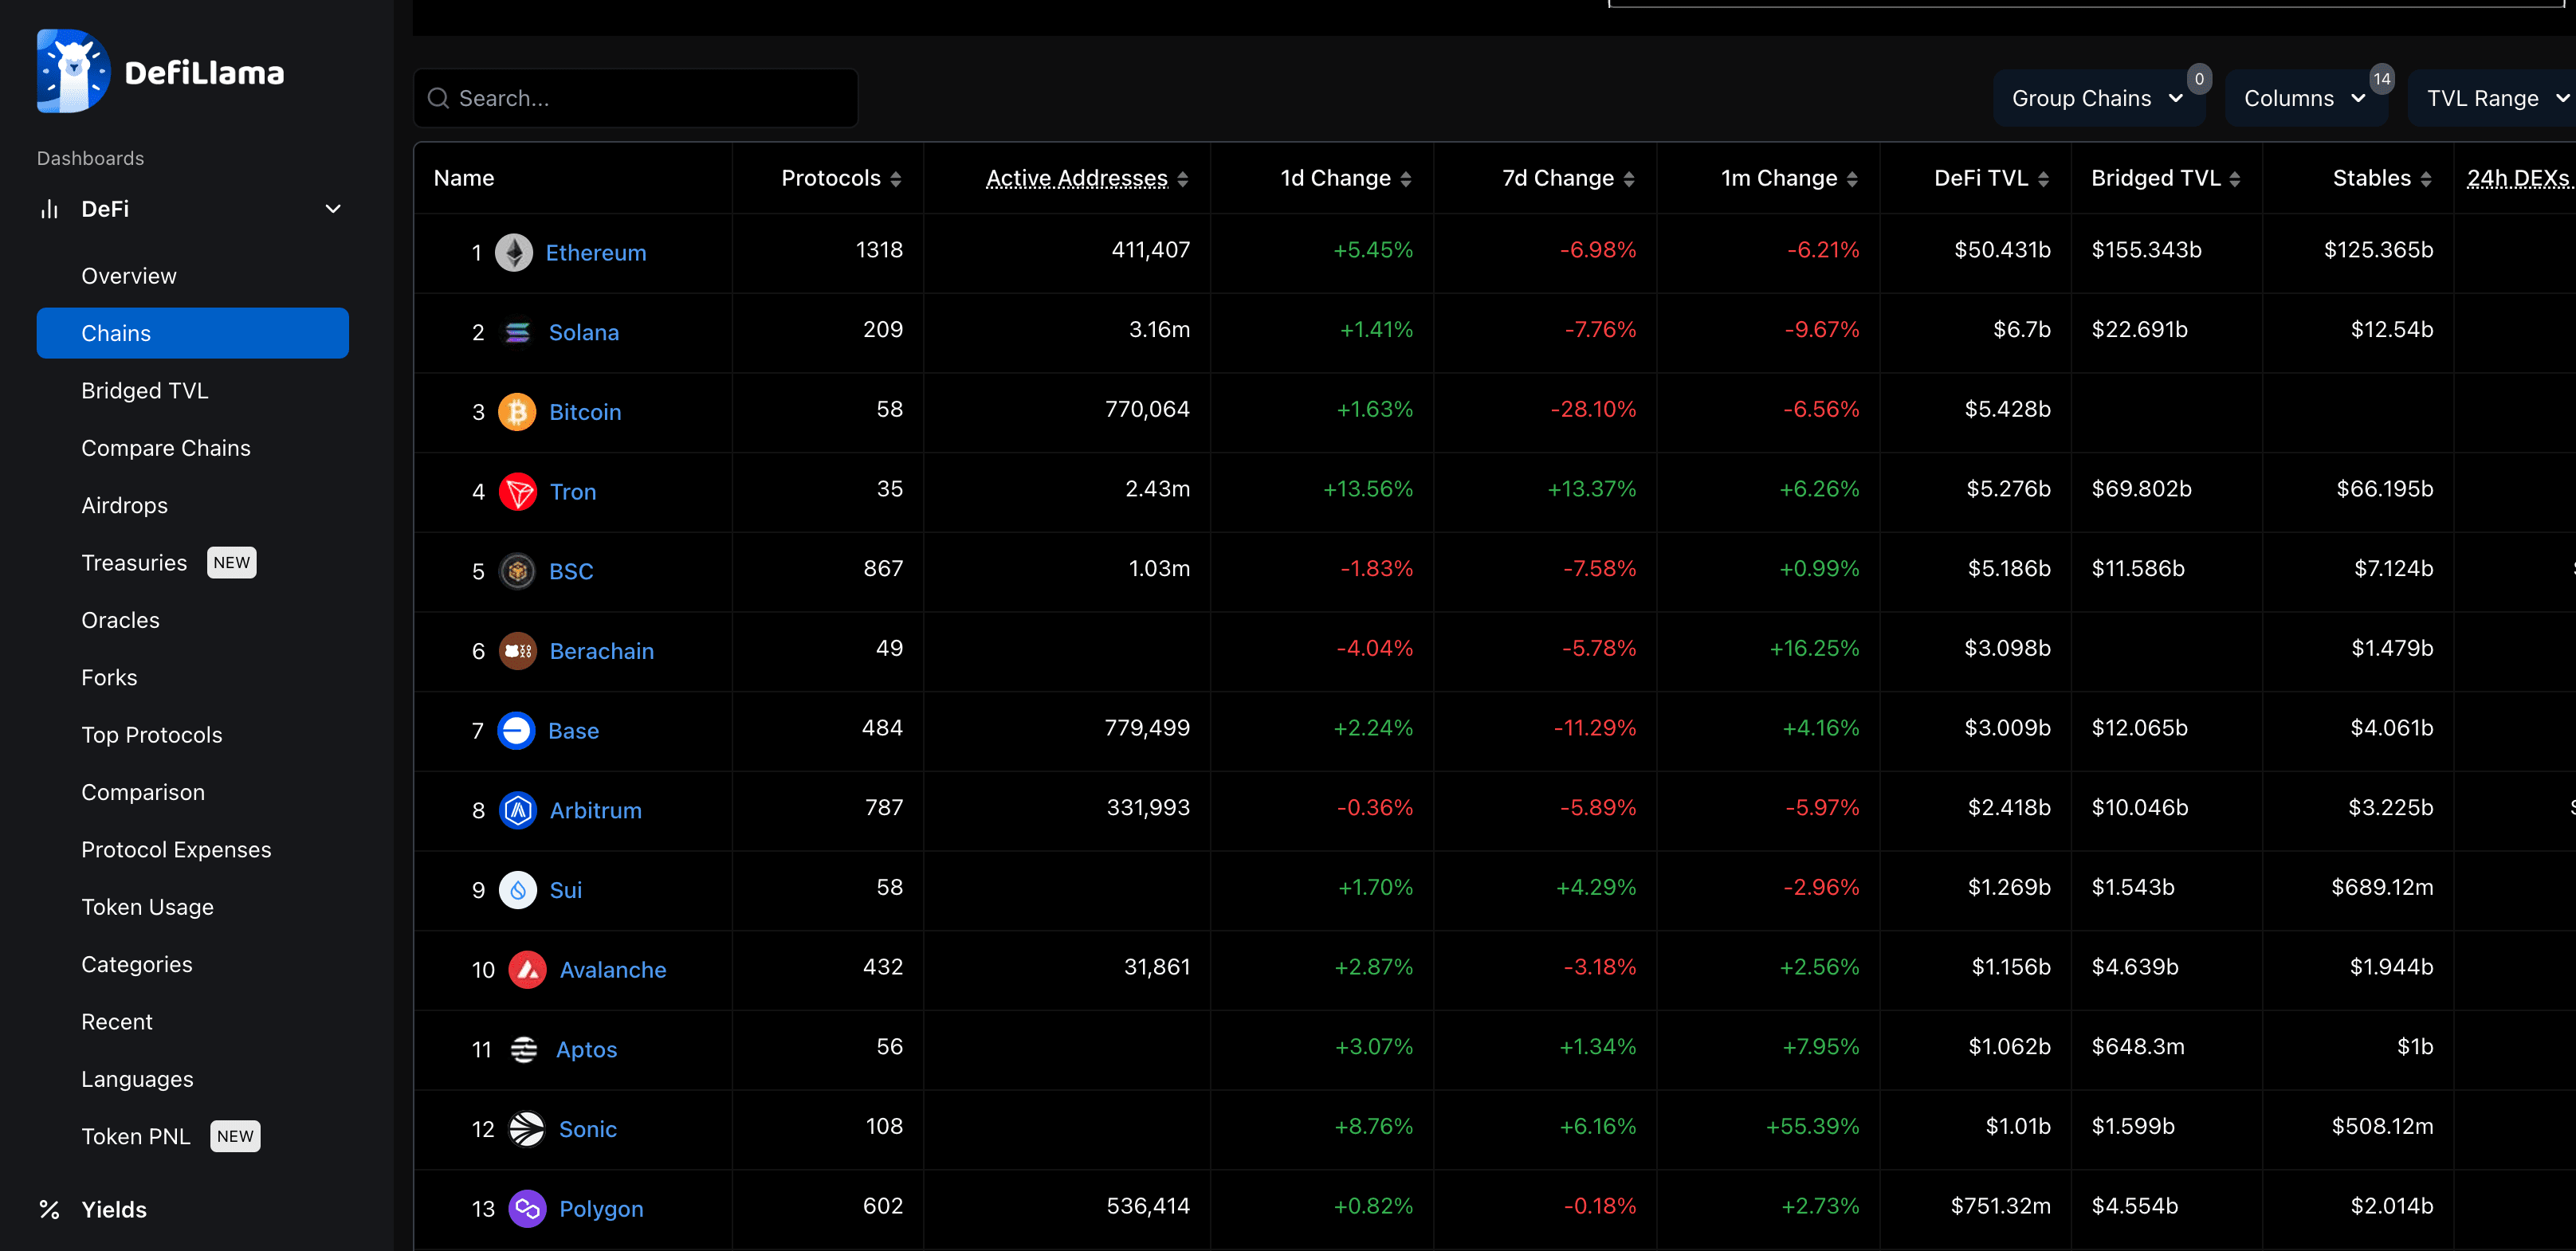Open the Tron chain link

(573, 492)
